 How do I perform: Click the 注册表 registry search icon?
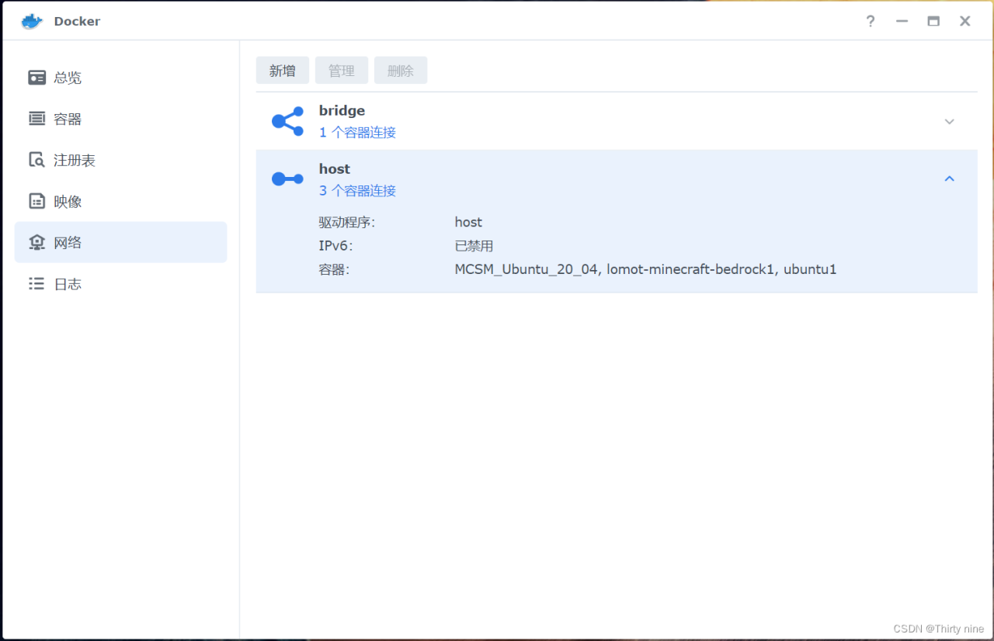tap(36, 160)
